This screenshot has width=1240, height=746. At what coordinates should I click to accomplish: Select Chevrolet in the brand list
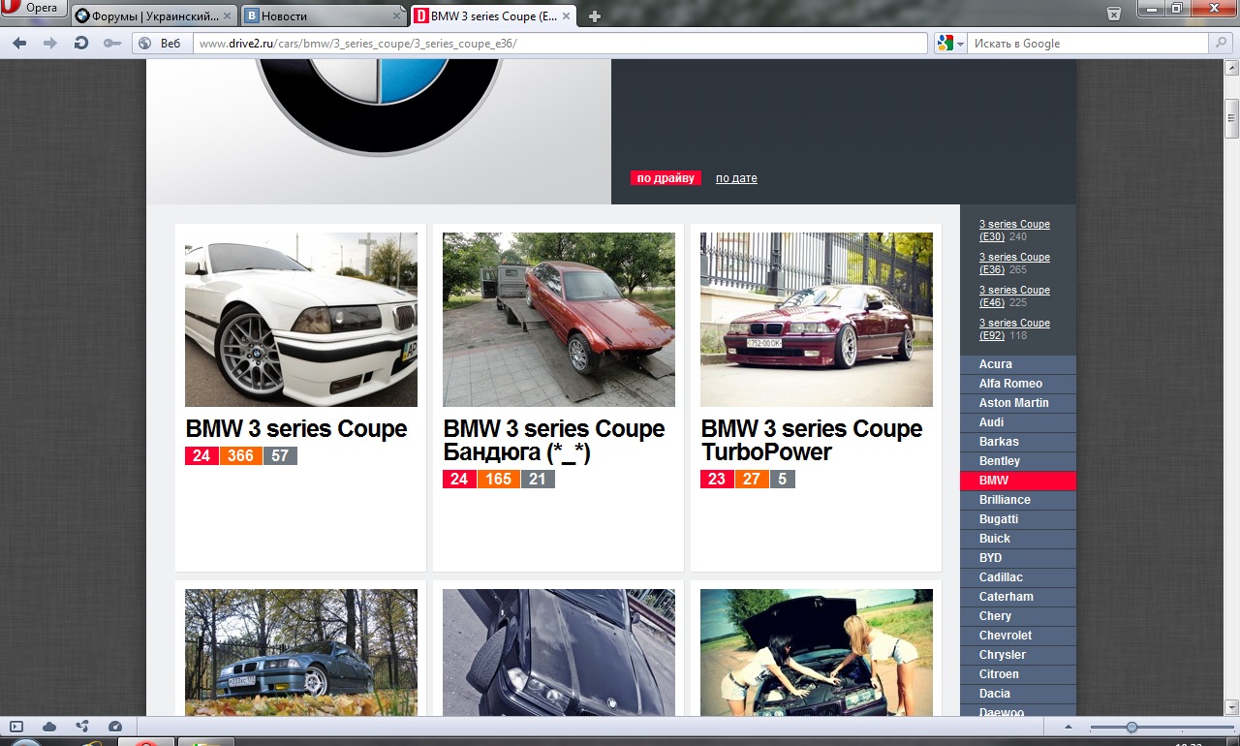[x=1018, y=636]
